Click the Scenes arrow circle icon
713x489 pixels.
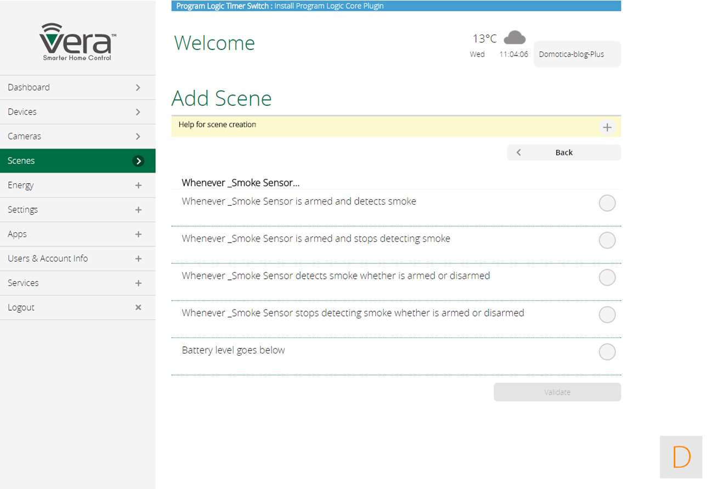point(138,161)
